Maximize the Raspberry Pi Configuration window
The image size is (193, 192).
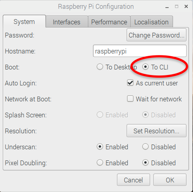click(177, 6)
